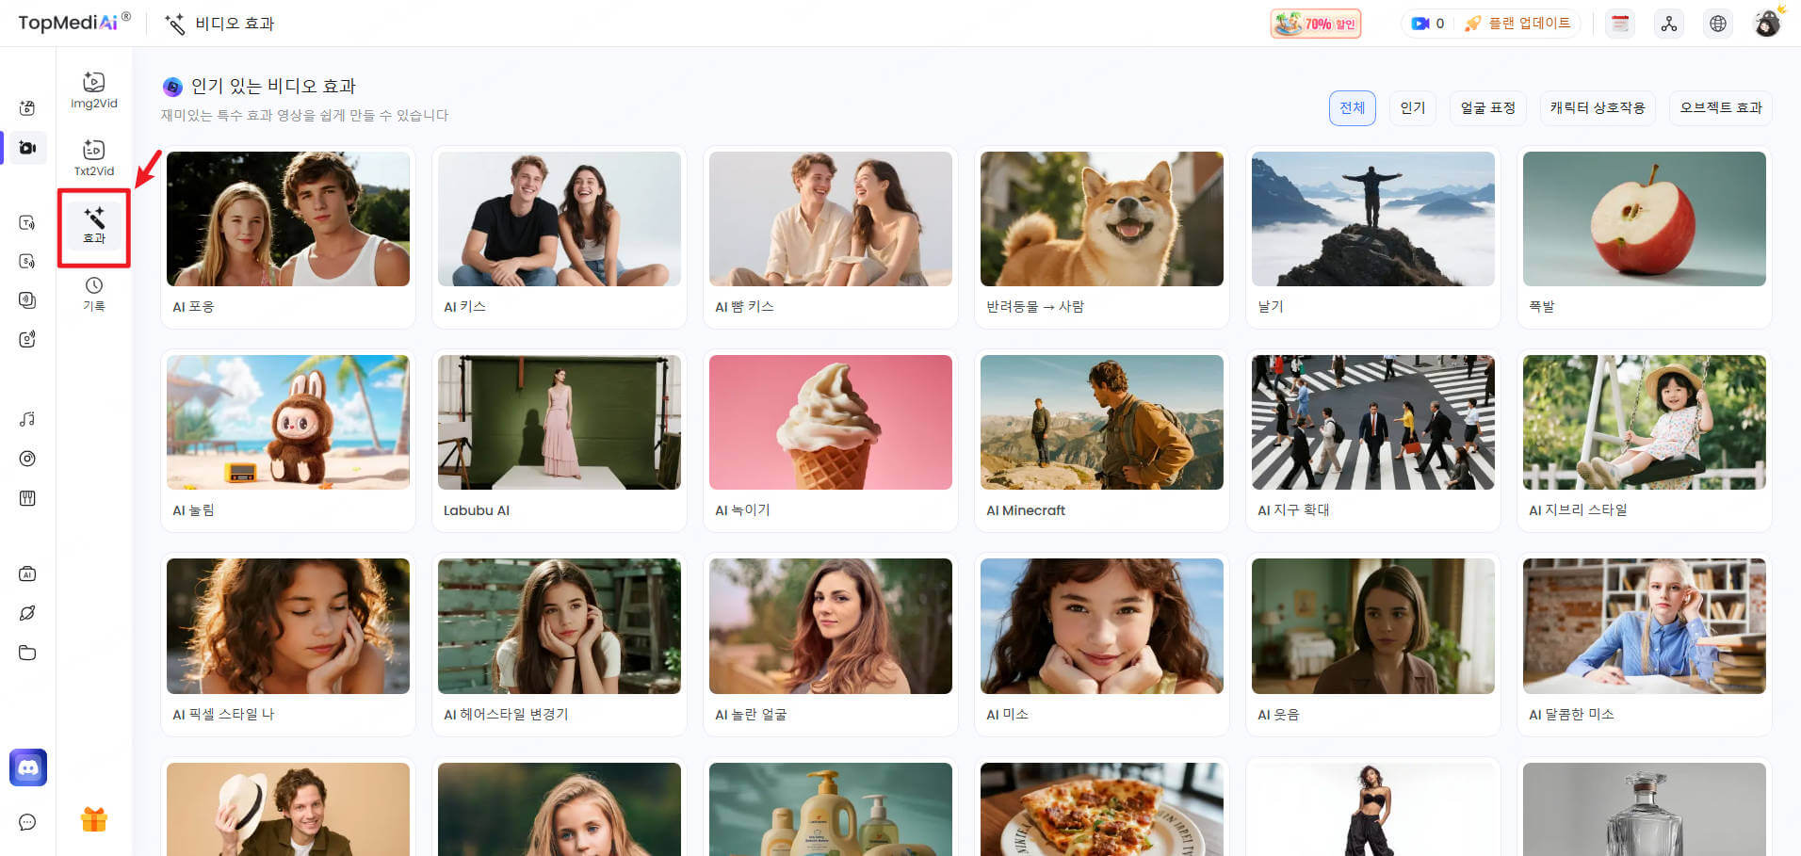Open the AI 픽셀 스타일 나 thumbnail
This screenshot has width=1801, height=856.
tap(288, 626)
